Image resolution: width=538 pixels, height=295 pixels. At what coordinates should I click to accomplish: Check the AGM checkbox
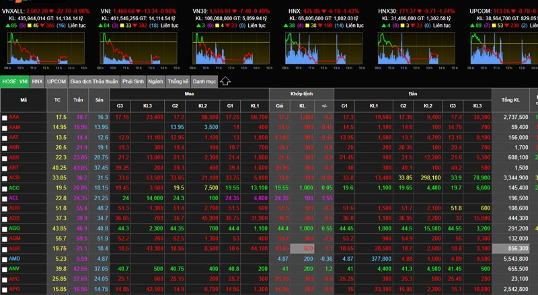point(5,239)
